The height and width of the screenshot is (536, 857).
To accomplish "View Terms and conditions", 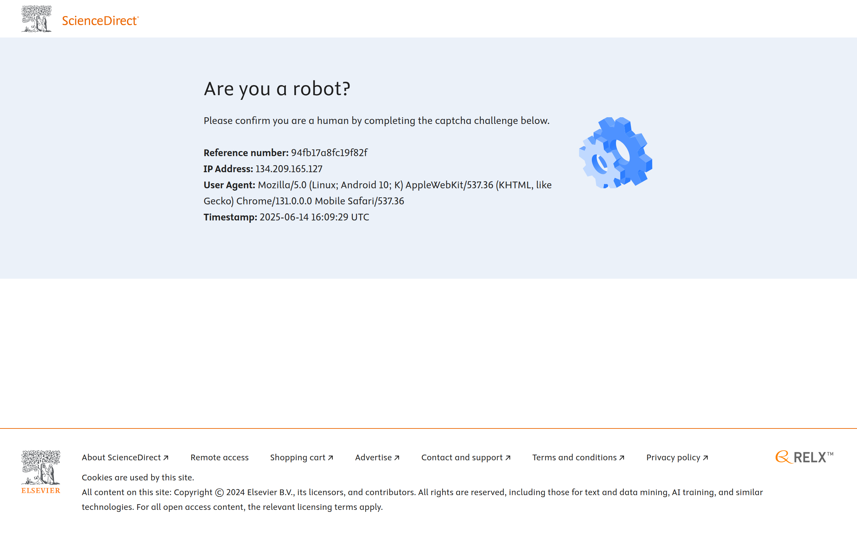I will coord(578,457).
